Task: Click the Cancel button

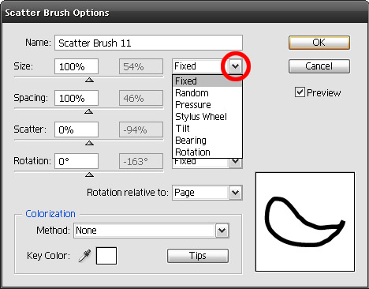Action: 319,66
